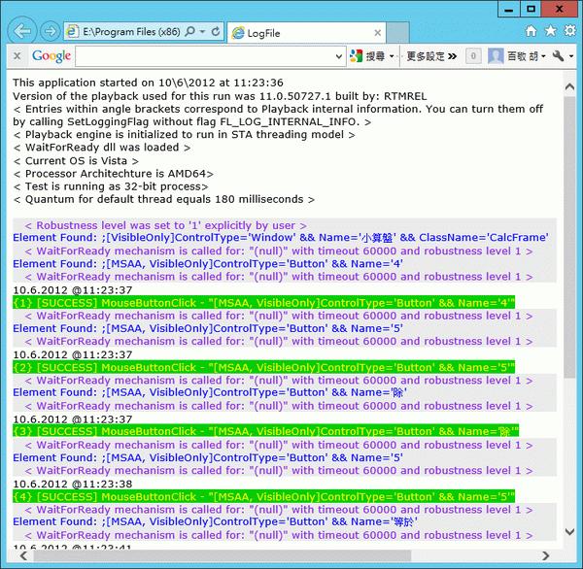The height and width of the screenshot is (569, 583).
Task: Close the LogFile tab
Action: click(377, 33)
